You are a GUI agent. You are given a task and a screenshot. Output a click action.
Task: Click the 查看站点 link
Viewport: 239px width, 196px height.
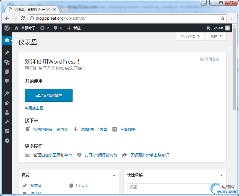pos(128,129)
